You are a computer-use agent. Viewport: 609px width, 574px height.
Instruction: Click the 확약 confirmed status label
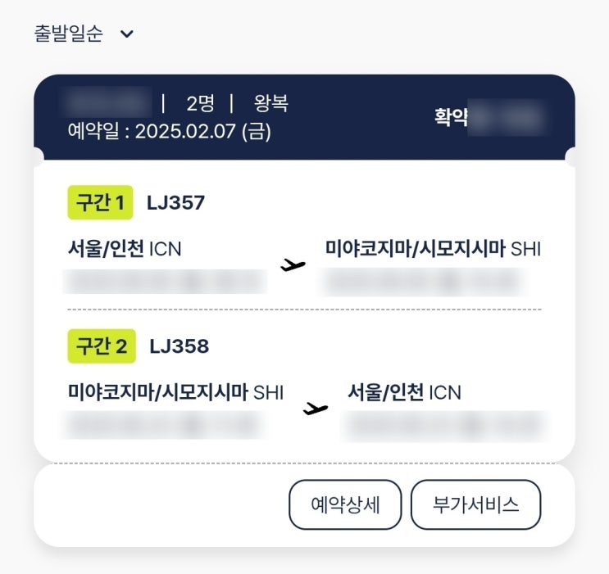pos(451,117)
